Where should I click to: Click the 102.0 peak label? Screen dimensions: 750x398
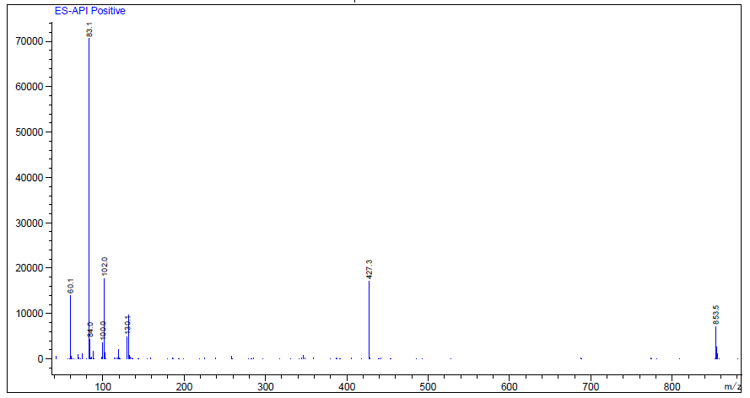pyautogui.click(x=105, y=266)
